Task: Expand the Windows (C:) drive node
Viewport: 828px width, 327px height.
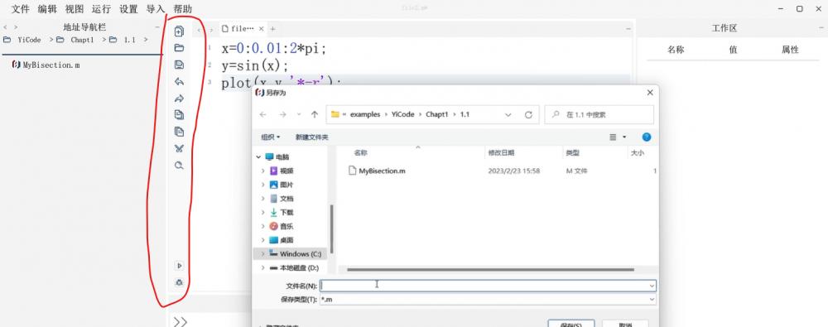Action: pyautogui.click(x=263, y=254)
